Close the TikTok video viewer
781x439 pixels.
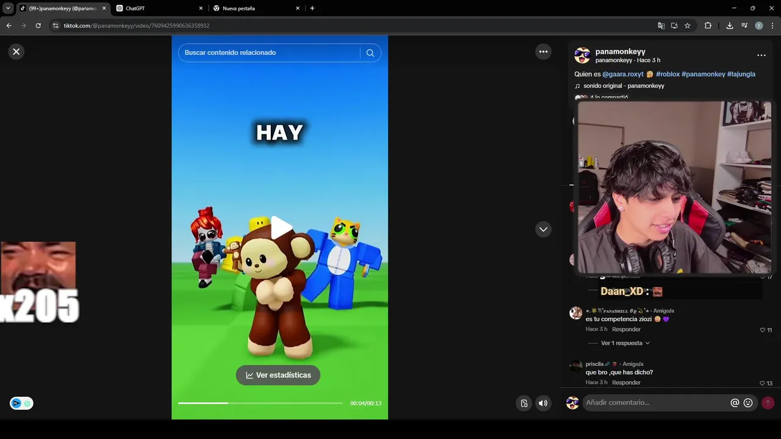click(x=16, y=52)
